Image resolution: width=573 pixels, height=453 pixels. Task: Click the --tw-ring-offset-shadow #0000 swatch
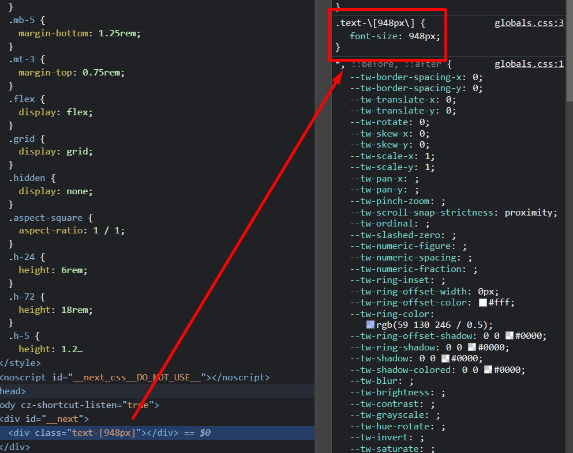[x=510, y=336]
